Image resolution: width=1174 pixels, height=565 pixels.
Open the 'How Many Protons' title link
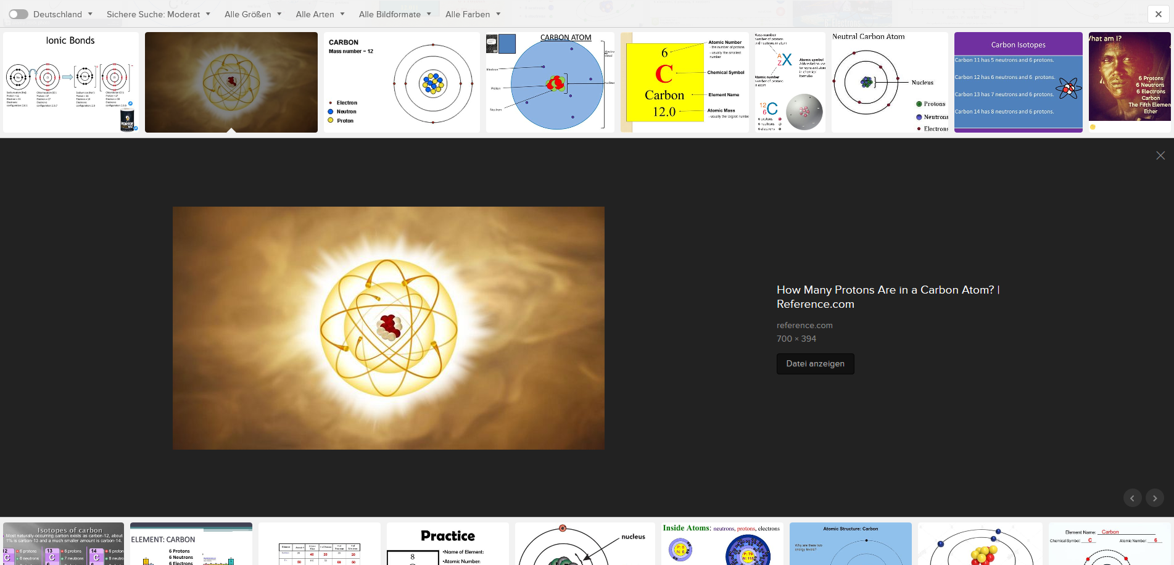(x=888, y=297)
